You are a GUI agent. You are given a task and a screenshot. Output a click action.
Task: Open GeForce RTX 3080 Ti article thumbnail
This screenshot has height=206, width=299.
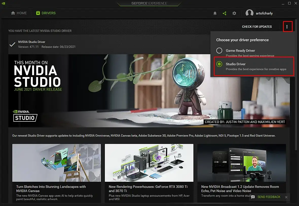[x=149, y=163]
